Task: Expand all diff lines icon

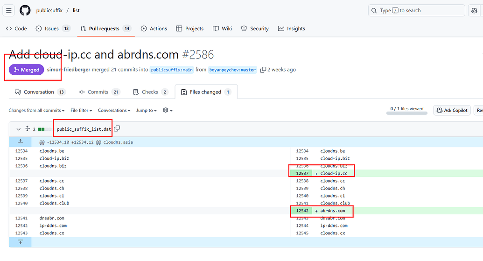Action: pyautogui.click(x=27, y=128)
